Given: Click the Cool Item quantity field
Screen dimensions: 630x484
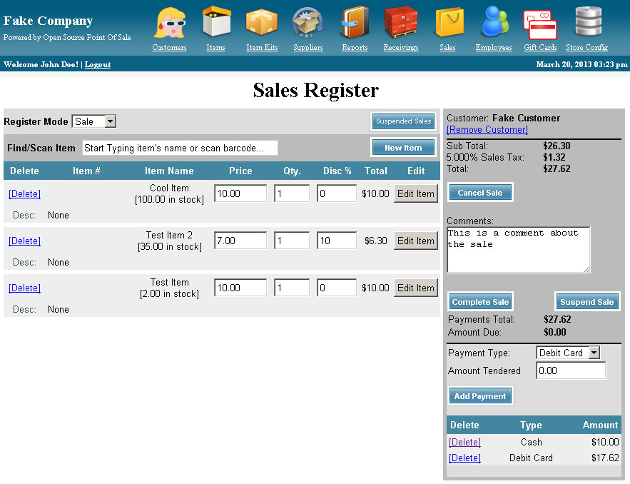Looking at the screenshot, I should coord(292,193).
